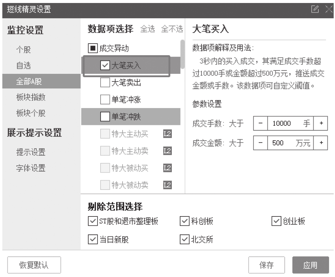Select 自选 in monitoring settings

point(24,66)
